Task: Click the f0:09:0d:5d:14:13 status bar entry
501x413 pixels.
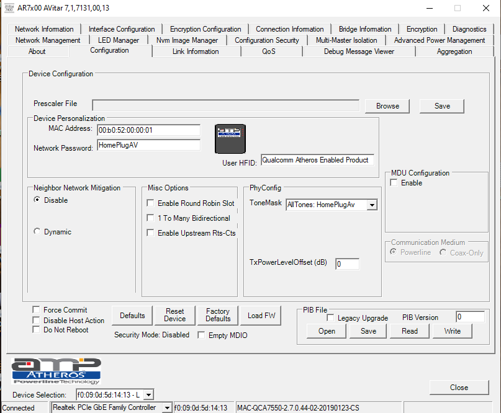Action: pos(201,408)
